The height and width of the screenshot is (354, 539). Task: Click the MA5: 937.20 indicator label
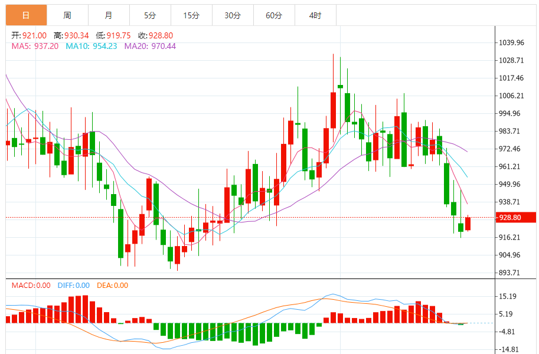(x=35, y=46)
